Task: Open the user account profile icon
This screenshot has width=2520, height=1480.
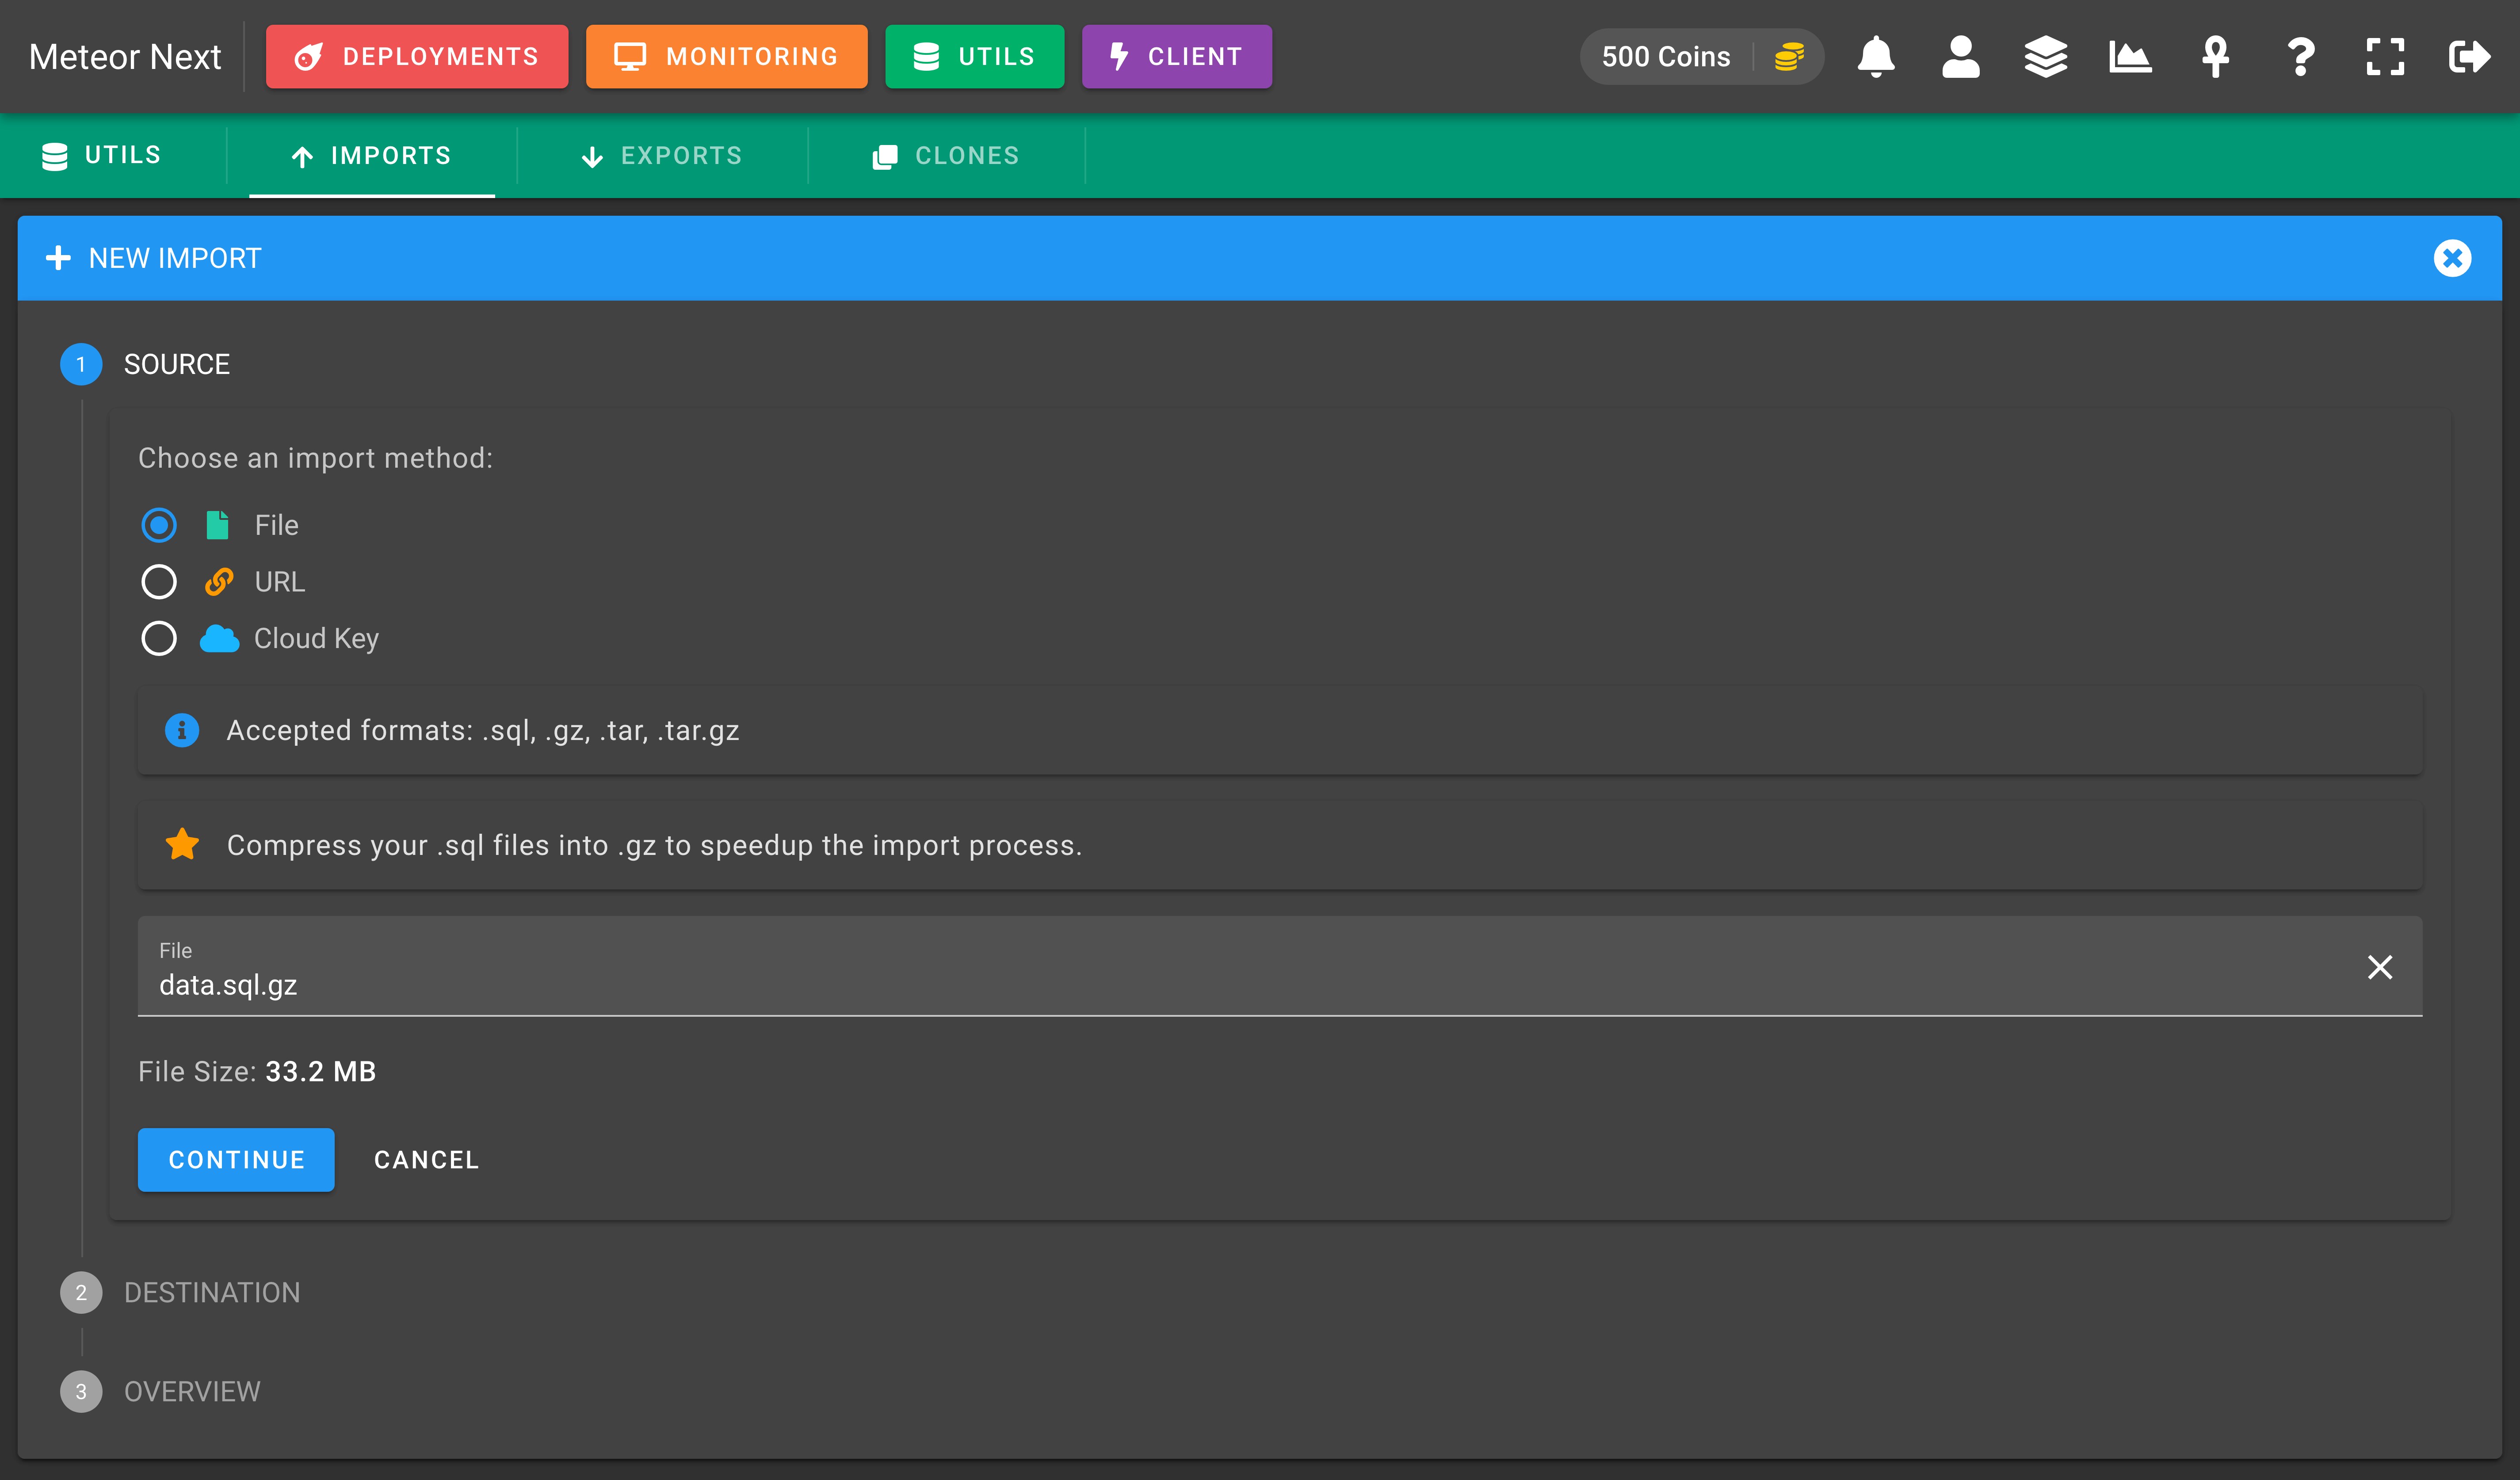Action: 1961,57
